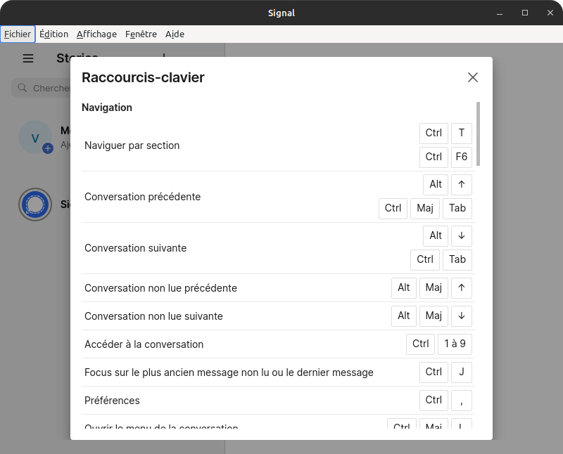Click the blue plus badge on avatar V
Screen dimensions: 563x454
click(x=48, y=148)
